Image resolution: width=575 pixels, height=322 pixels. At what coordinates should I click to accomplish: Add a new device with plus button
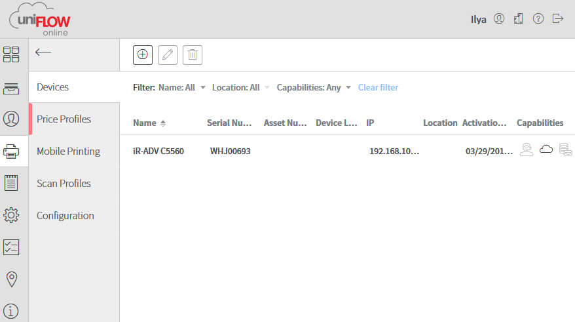[143, 55]
